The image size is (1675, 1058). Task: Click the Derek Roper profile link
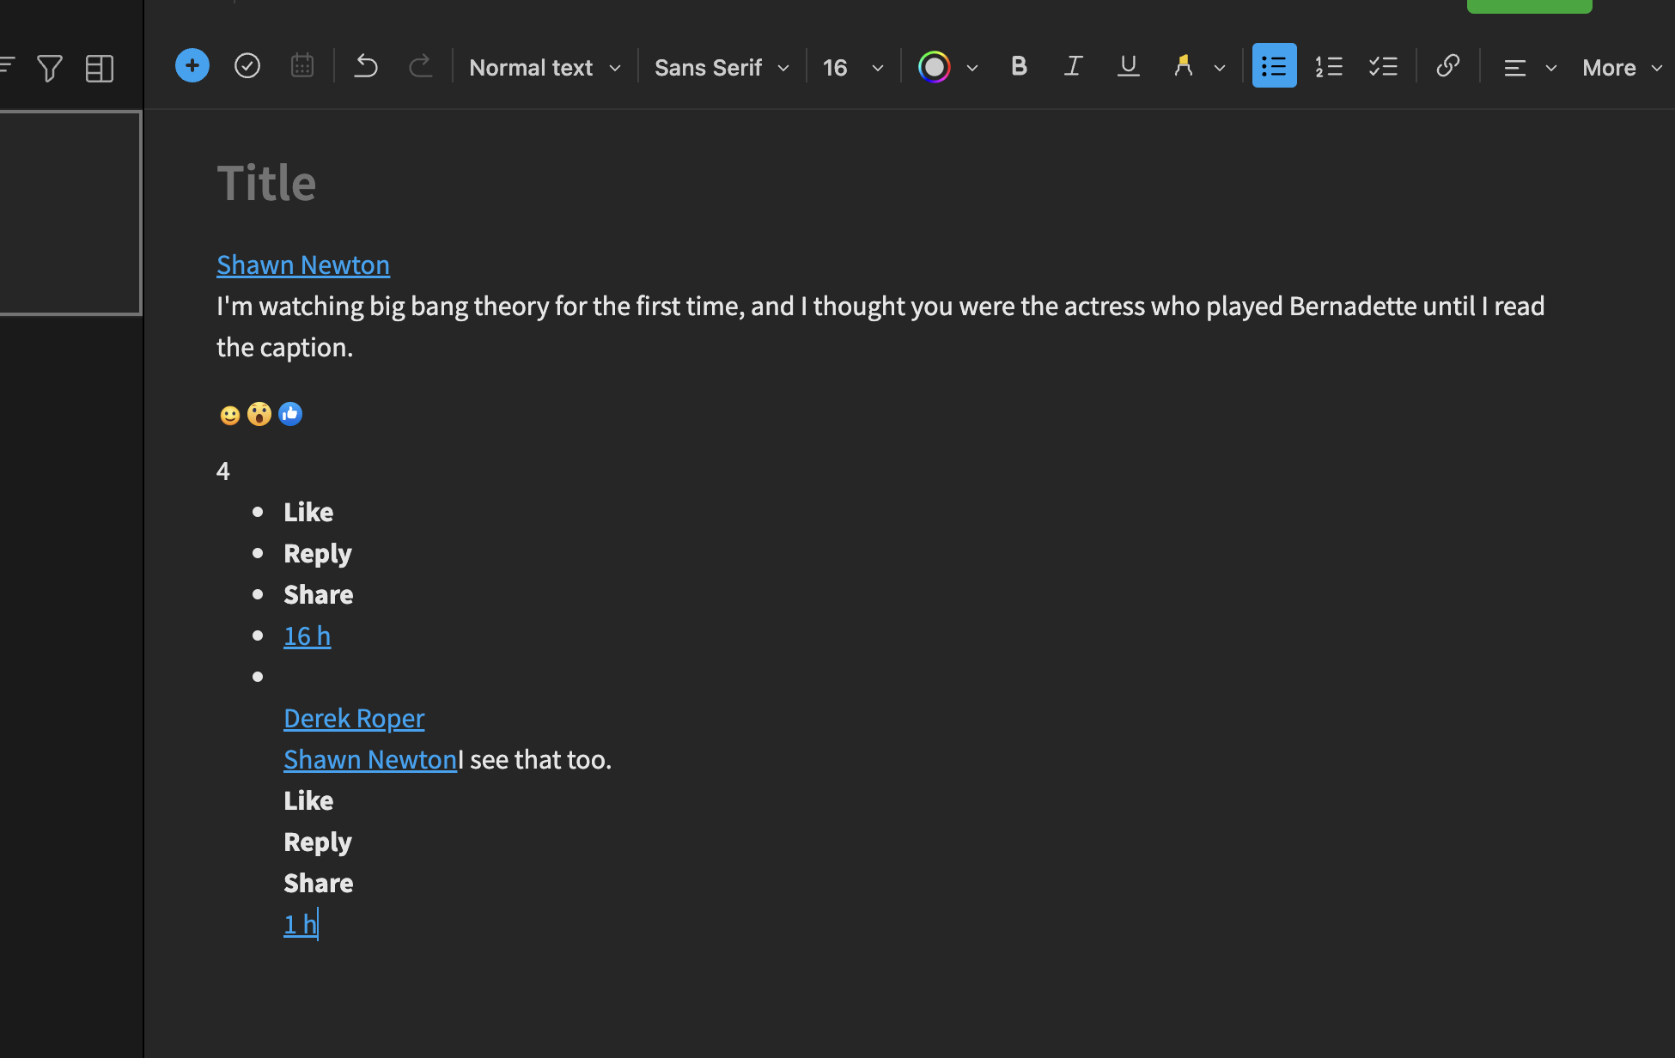tap(354, 718)
